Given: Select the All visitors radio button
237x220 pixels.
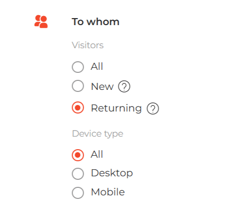Looking at the screenshot, I should pyautogui.click(x=78, y=67).
